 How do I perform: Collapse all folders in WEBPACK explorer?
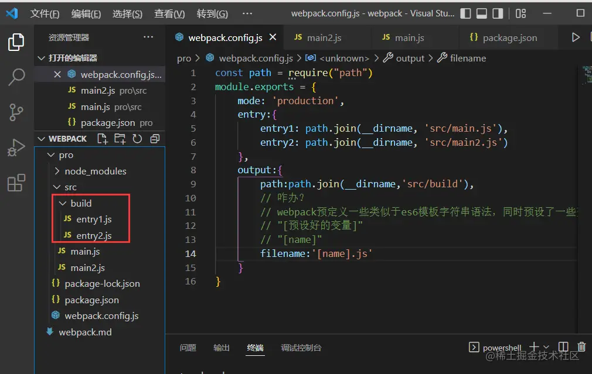click(155, 139)
